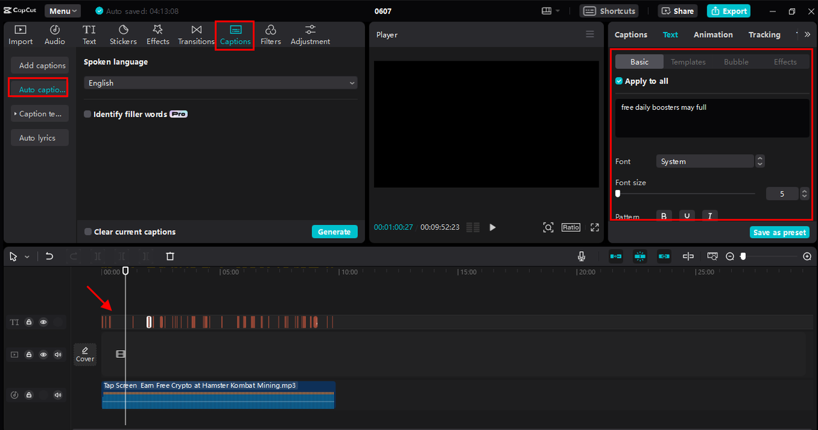Click the timeline cover thumbnail icon
The width and height of the screenshot is (818, 430).
point(85,354)
